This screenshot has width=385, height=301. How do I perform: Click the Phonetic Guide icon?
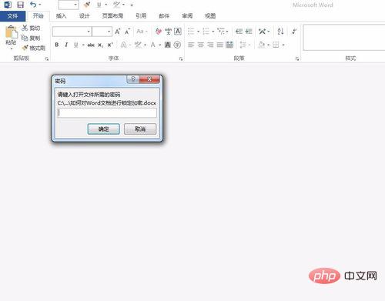[x=168, y=32]
